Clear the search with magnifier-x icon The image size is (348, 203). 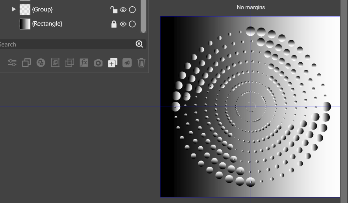tap(139, 44)
